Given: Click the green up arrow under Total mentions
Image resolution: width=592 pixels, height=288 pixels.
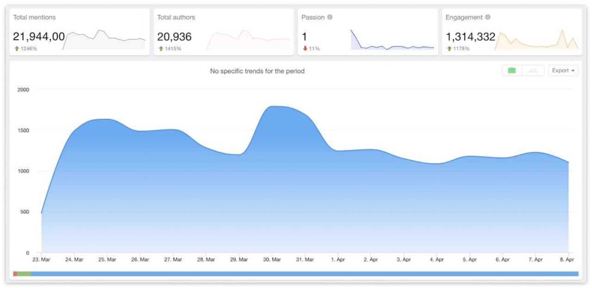Looking at the screenshot, I should [17, 49].
